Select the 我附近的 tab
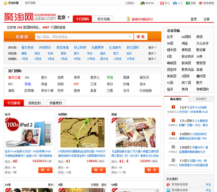The height and width of the screenshot is (192, 217). coord(35,103)
